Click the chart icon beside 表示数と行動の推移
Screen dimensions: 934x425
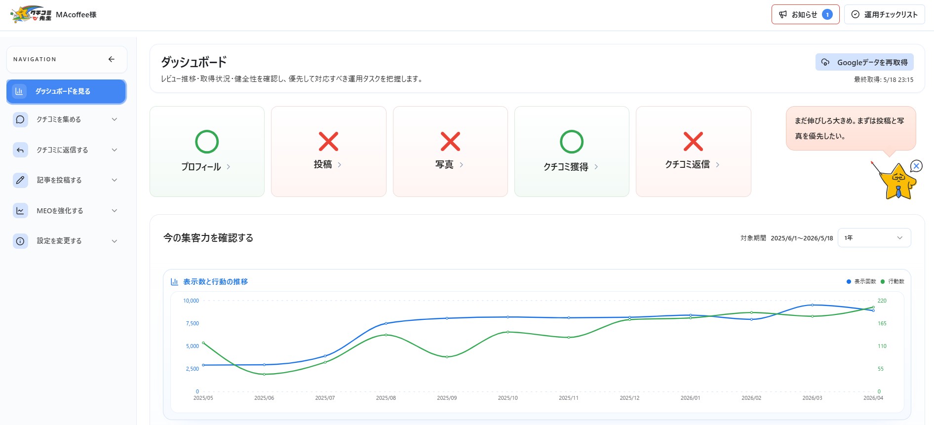pyautogui.click(x=174, y=282)
